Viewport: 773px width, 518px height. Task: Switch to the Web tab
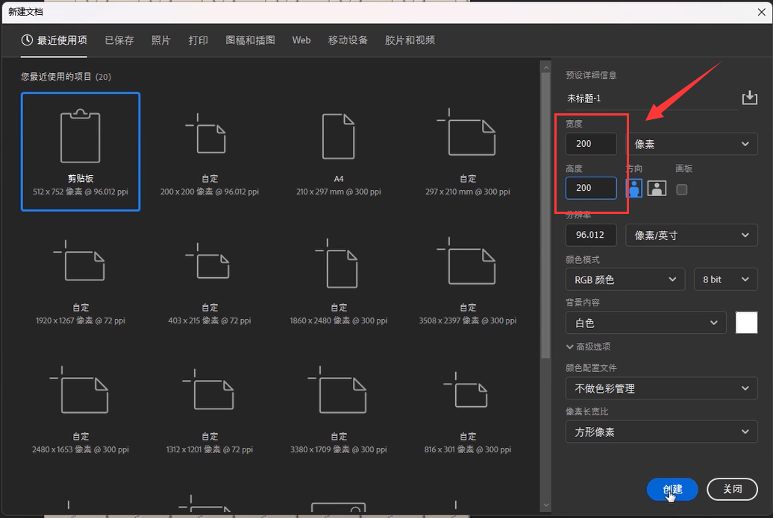(301, 40)
